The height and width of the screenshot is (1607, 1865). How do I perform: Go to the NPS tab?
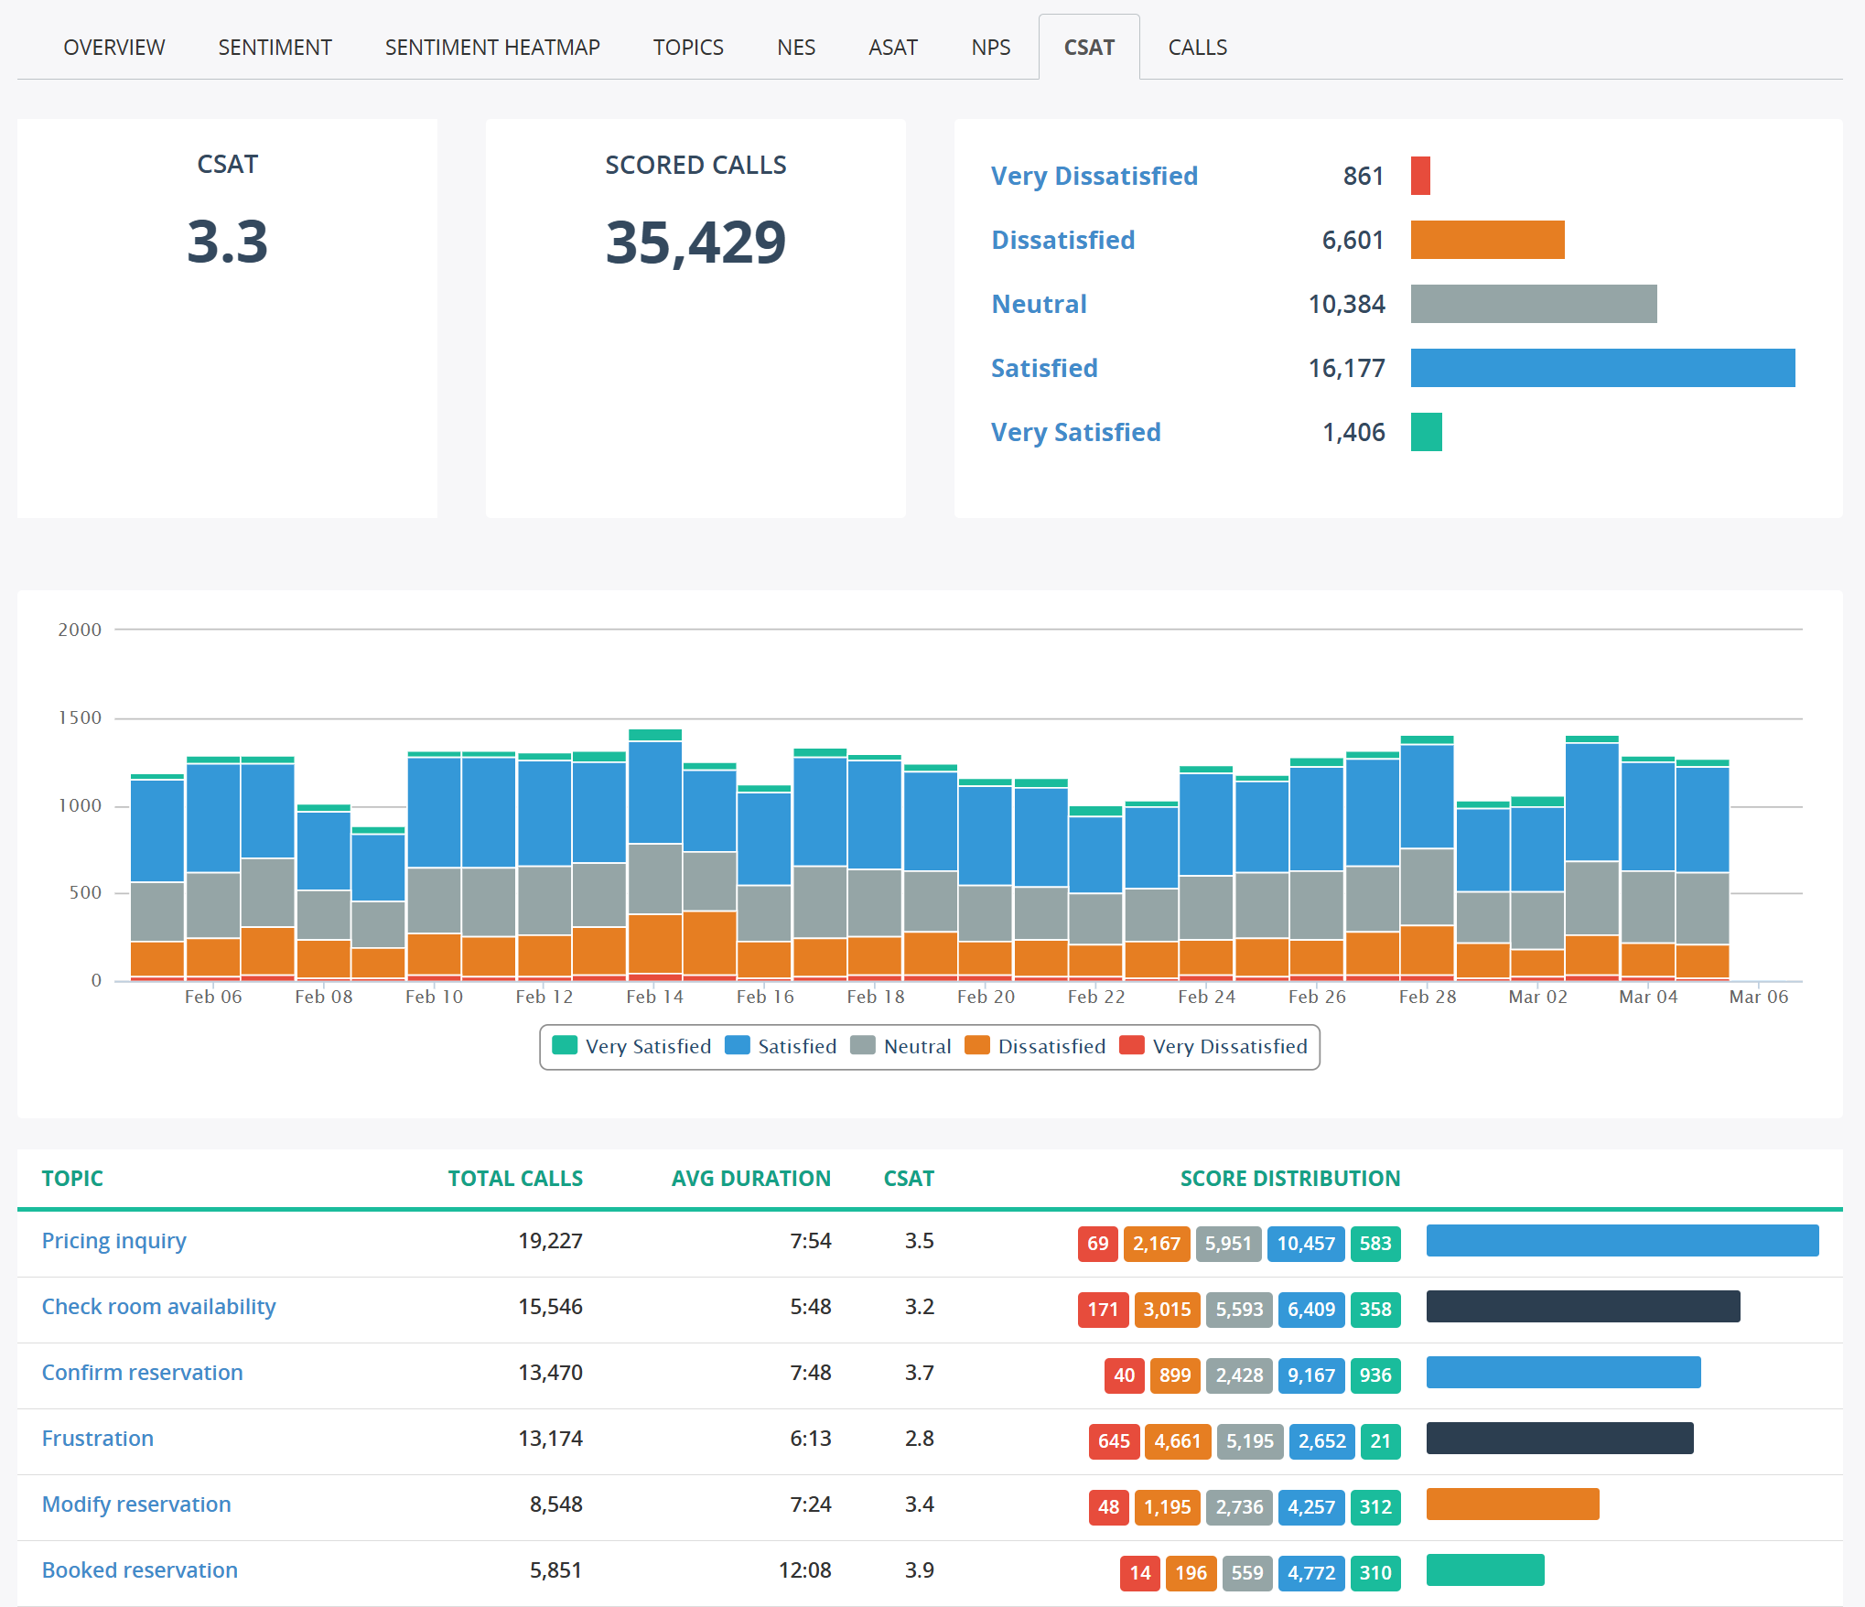[990, 48]
